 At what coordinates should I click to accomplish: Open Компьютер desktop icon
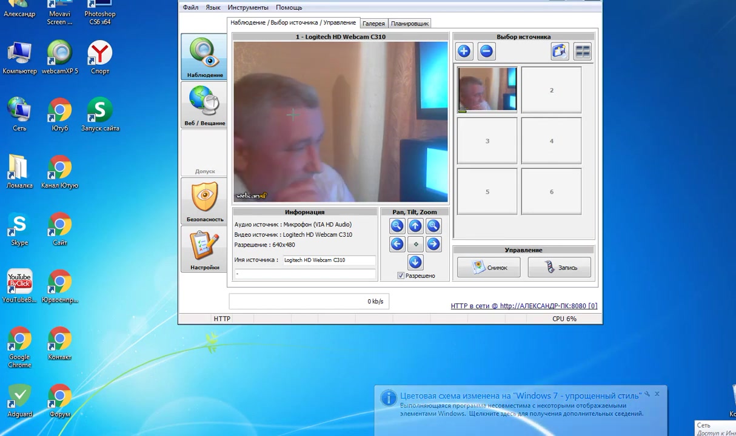pos(19,58)
